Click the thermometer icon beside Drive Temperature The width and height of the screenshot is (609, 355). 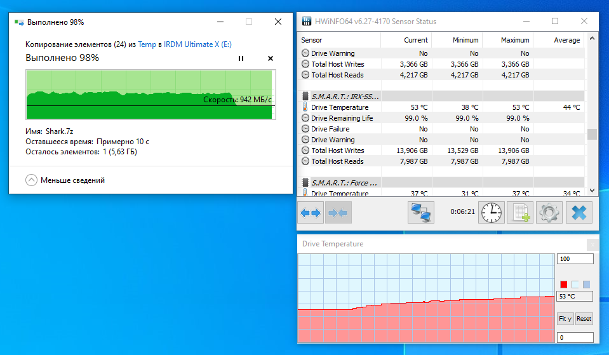point(305,107)
